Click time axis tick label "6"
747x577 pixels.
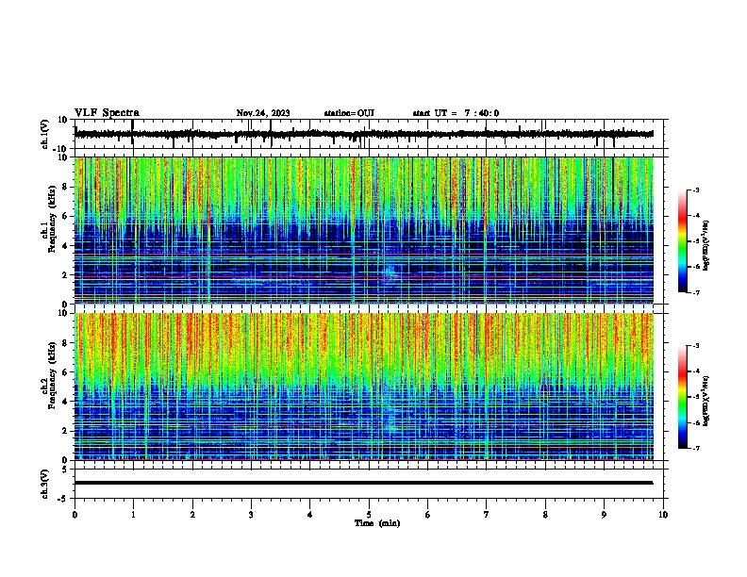(428, 515)
